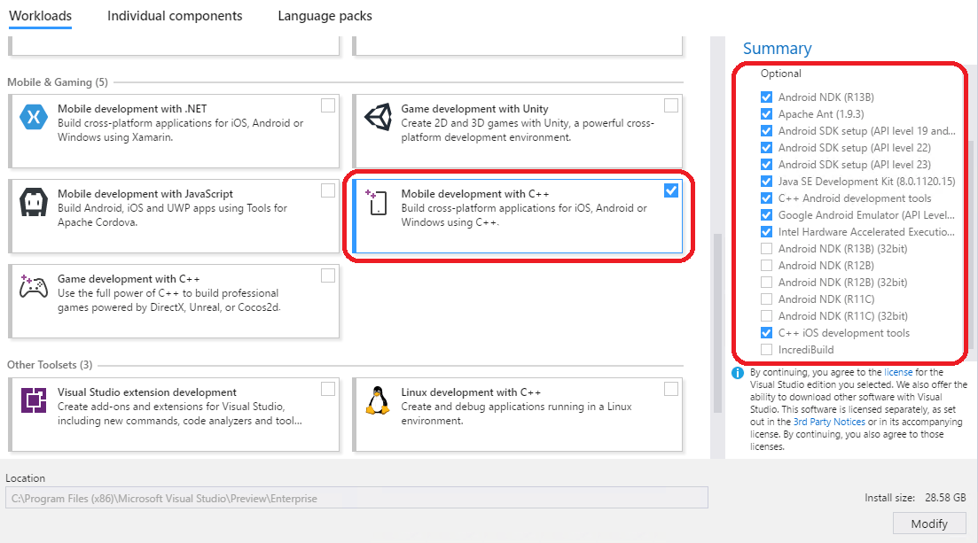This screenshot has width=978, height=543.
Task: Uncheck C++ iOS development tools
Action: 767,333
